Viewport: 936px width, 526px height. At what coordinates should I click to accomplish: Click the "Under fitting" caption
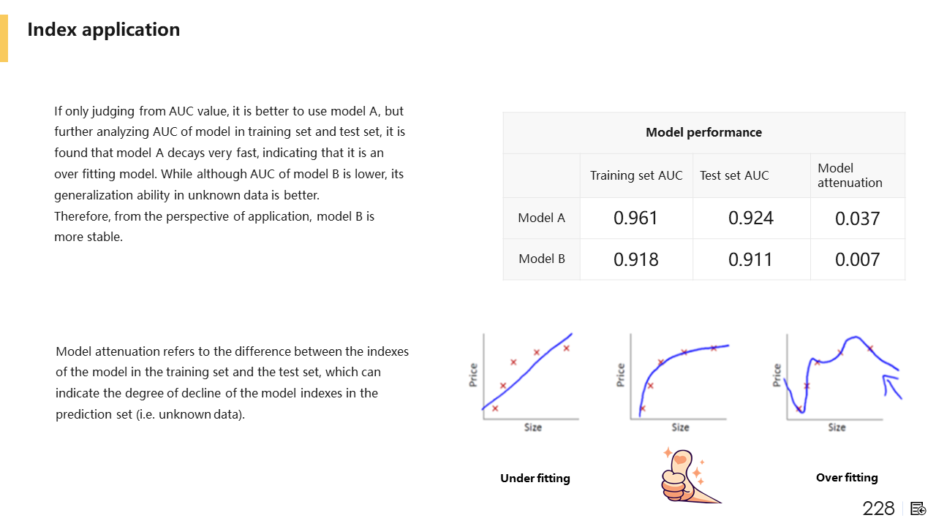pyautogui.click(x=535, y=478)
